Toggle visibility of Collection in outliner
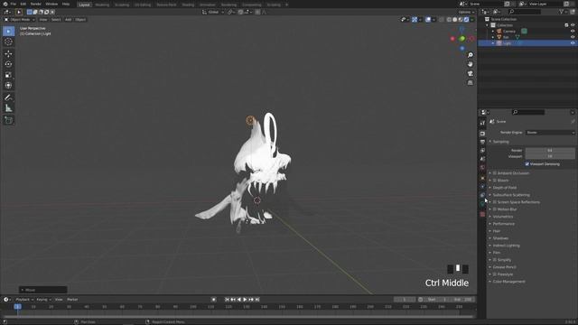This screenshot has height=325, width=578. [x=573, y=25]
